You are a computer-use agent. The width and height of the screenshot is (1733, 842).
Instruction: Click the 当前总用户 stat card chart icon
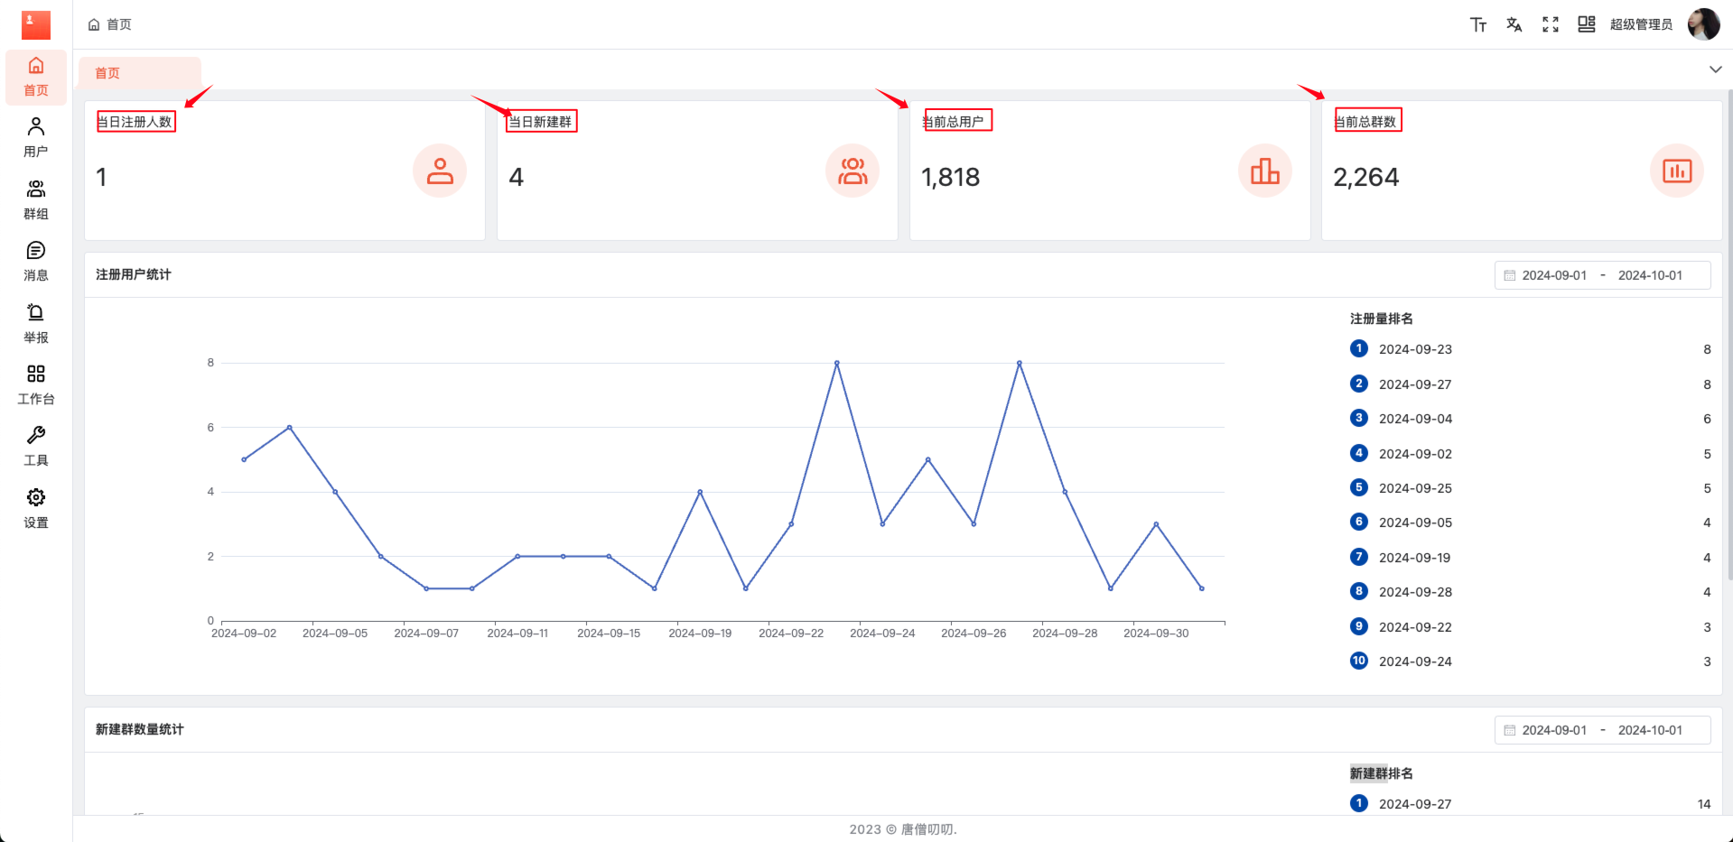click(x=1264, y=171)
